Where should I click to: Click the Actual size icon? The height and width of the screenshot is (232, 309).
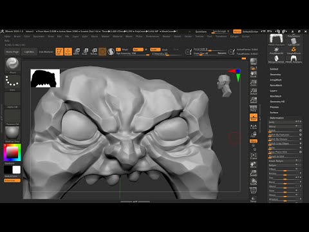click(254, 92)
